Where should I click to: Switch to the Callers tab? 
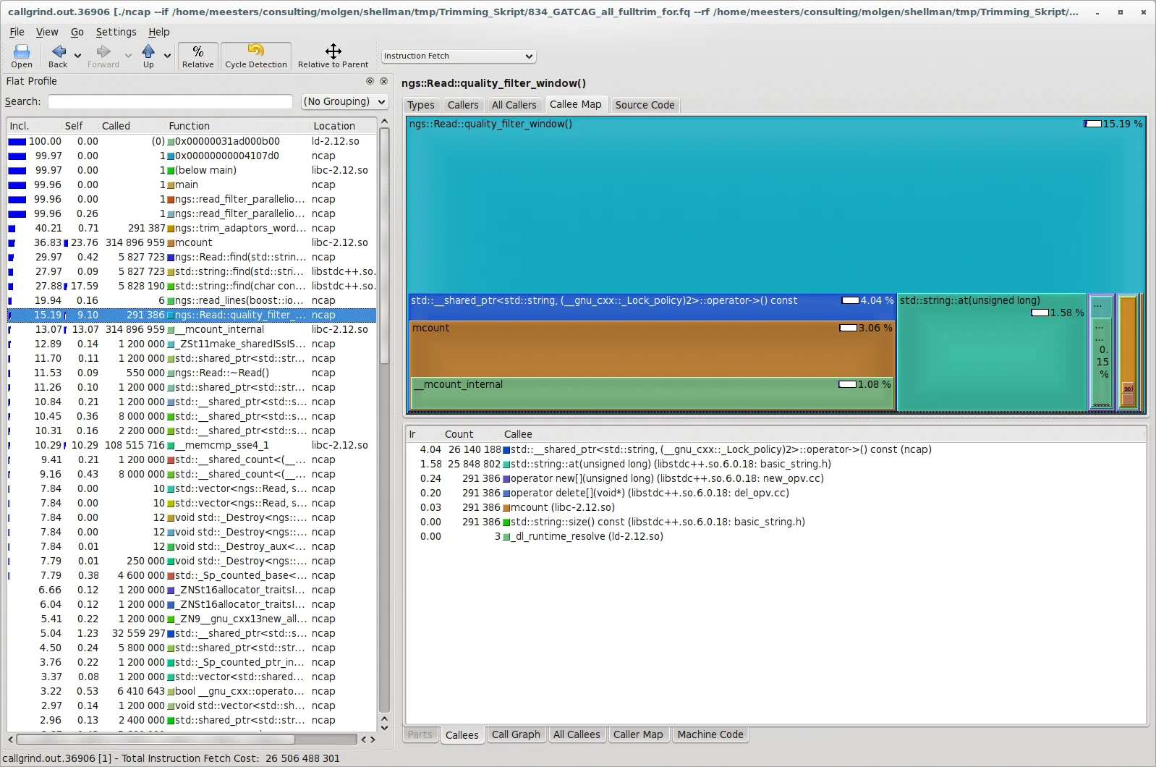coord(463,105)
